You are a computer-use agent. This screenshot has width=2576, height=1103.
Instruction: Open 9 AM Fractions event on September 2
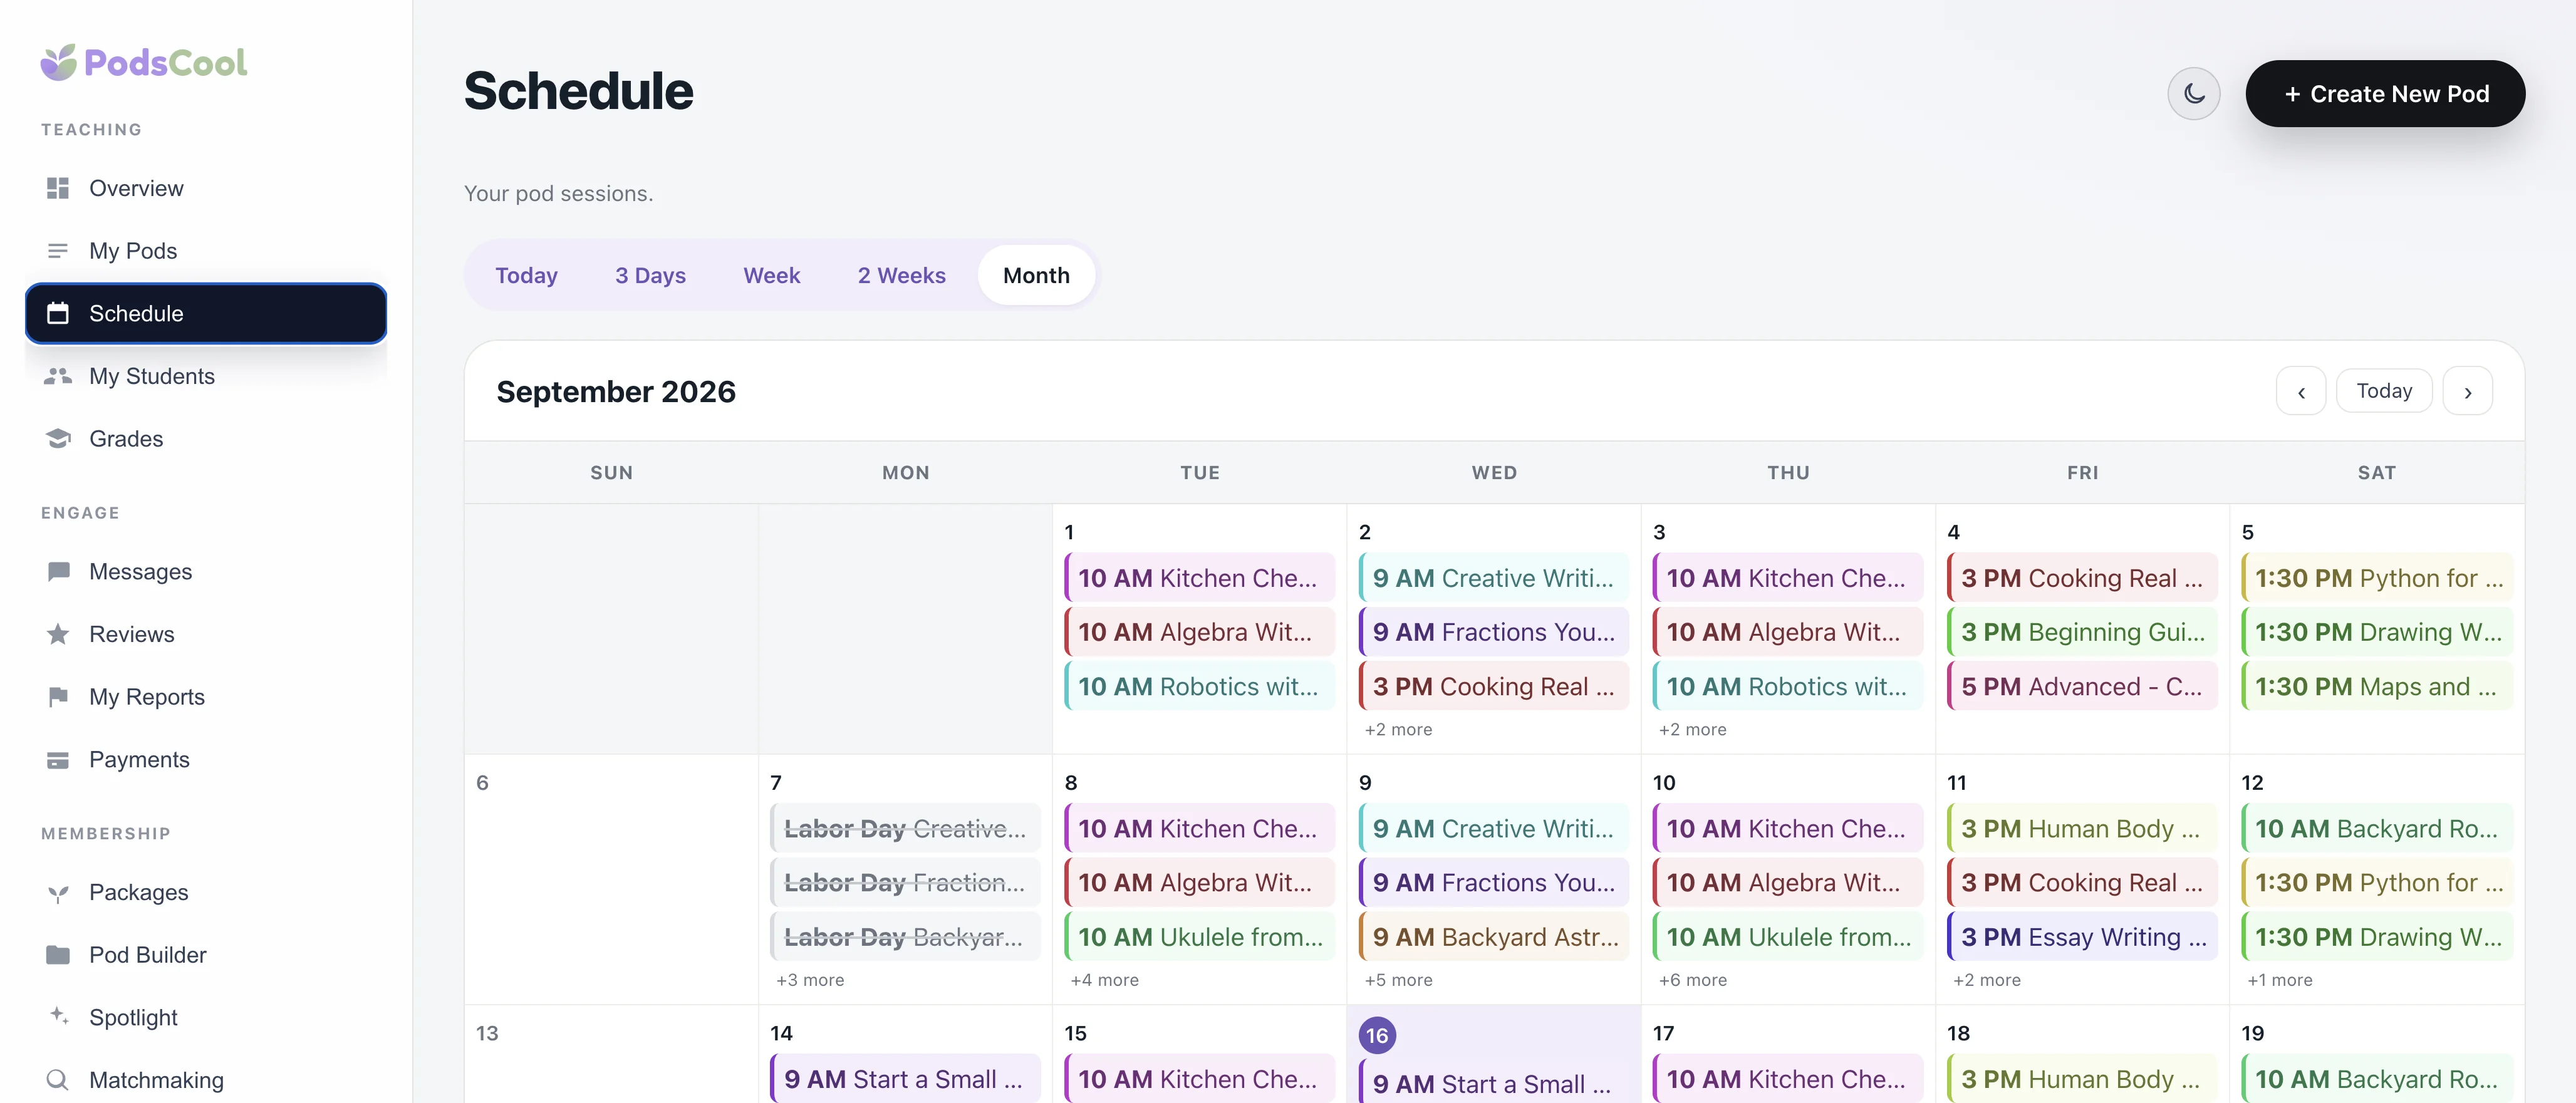1494,633
